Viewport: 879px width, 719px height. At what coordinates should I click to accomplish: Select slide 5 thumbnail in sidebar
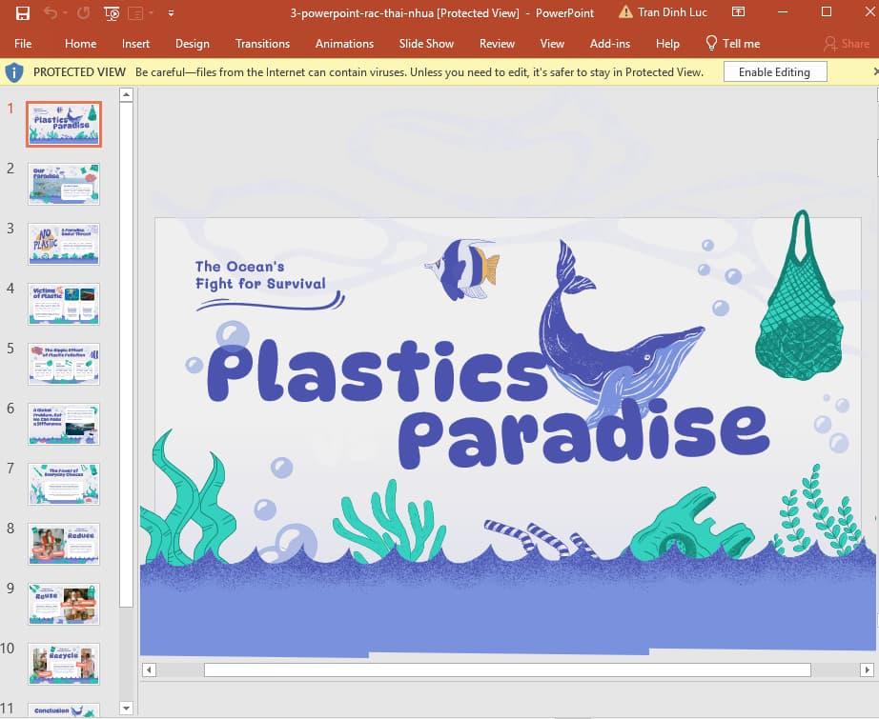(x=63, y=363)
